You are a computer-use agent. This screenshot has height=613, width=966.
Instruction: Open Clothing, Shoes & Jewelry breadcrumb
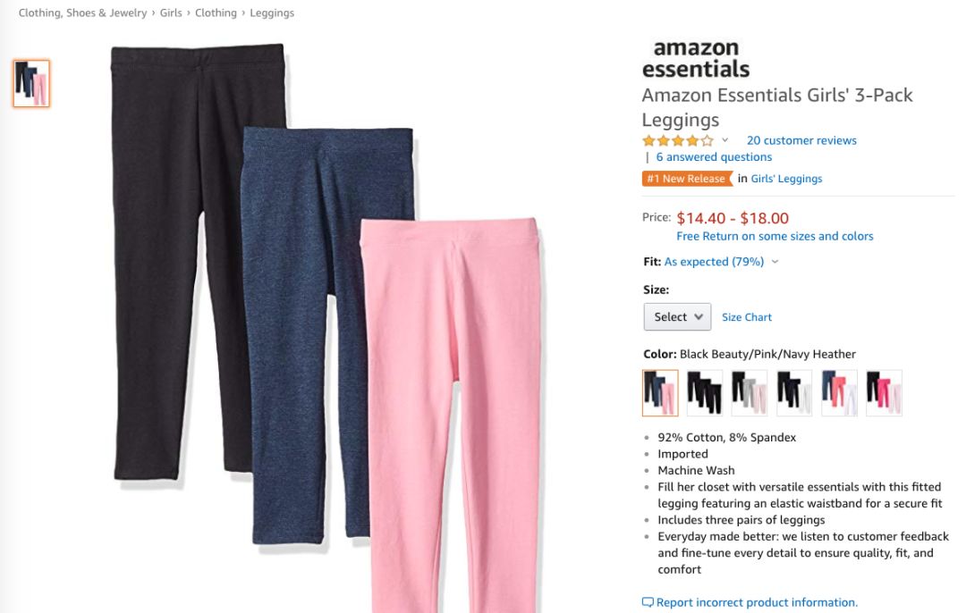(x=82, y=13)
